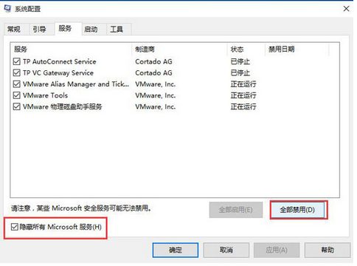Uncheck VMware 物理磁盘助手服务 checkbox
This screenshot has width=357, height=266.
click(17, 106)
